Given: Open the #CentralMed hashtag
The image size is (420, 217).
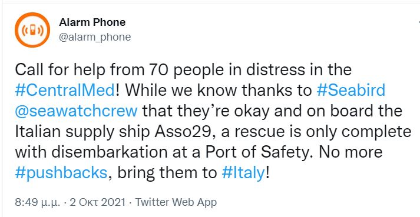Looking at the screenshot, I should click(x=65, y=91).
